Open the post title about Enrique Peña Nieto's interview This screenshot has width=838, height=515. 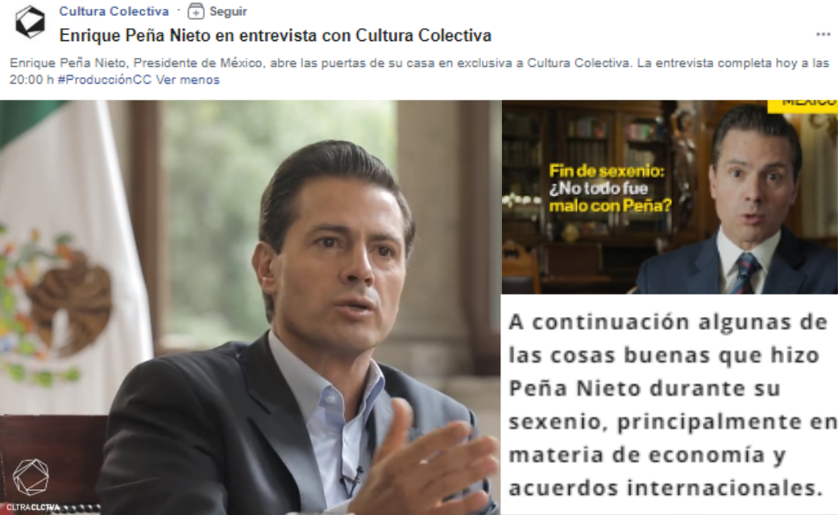(x=276, y=35)
